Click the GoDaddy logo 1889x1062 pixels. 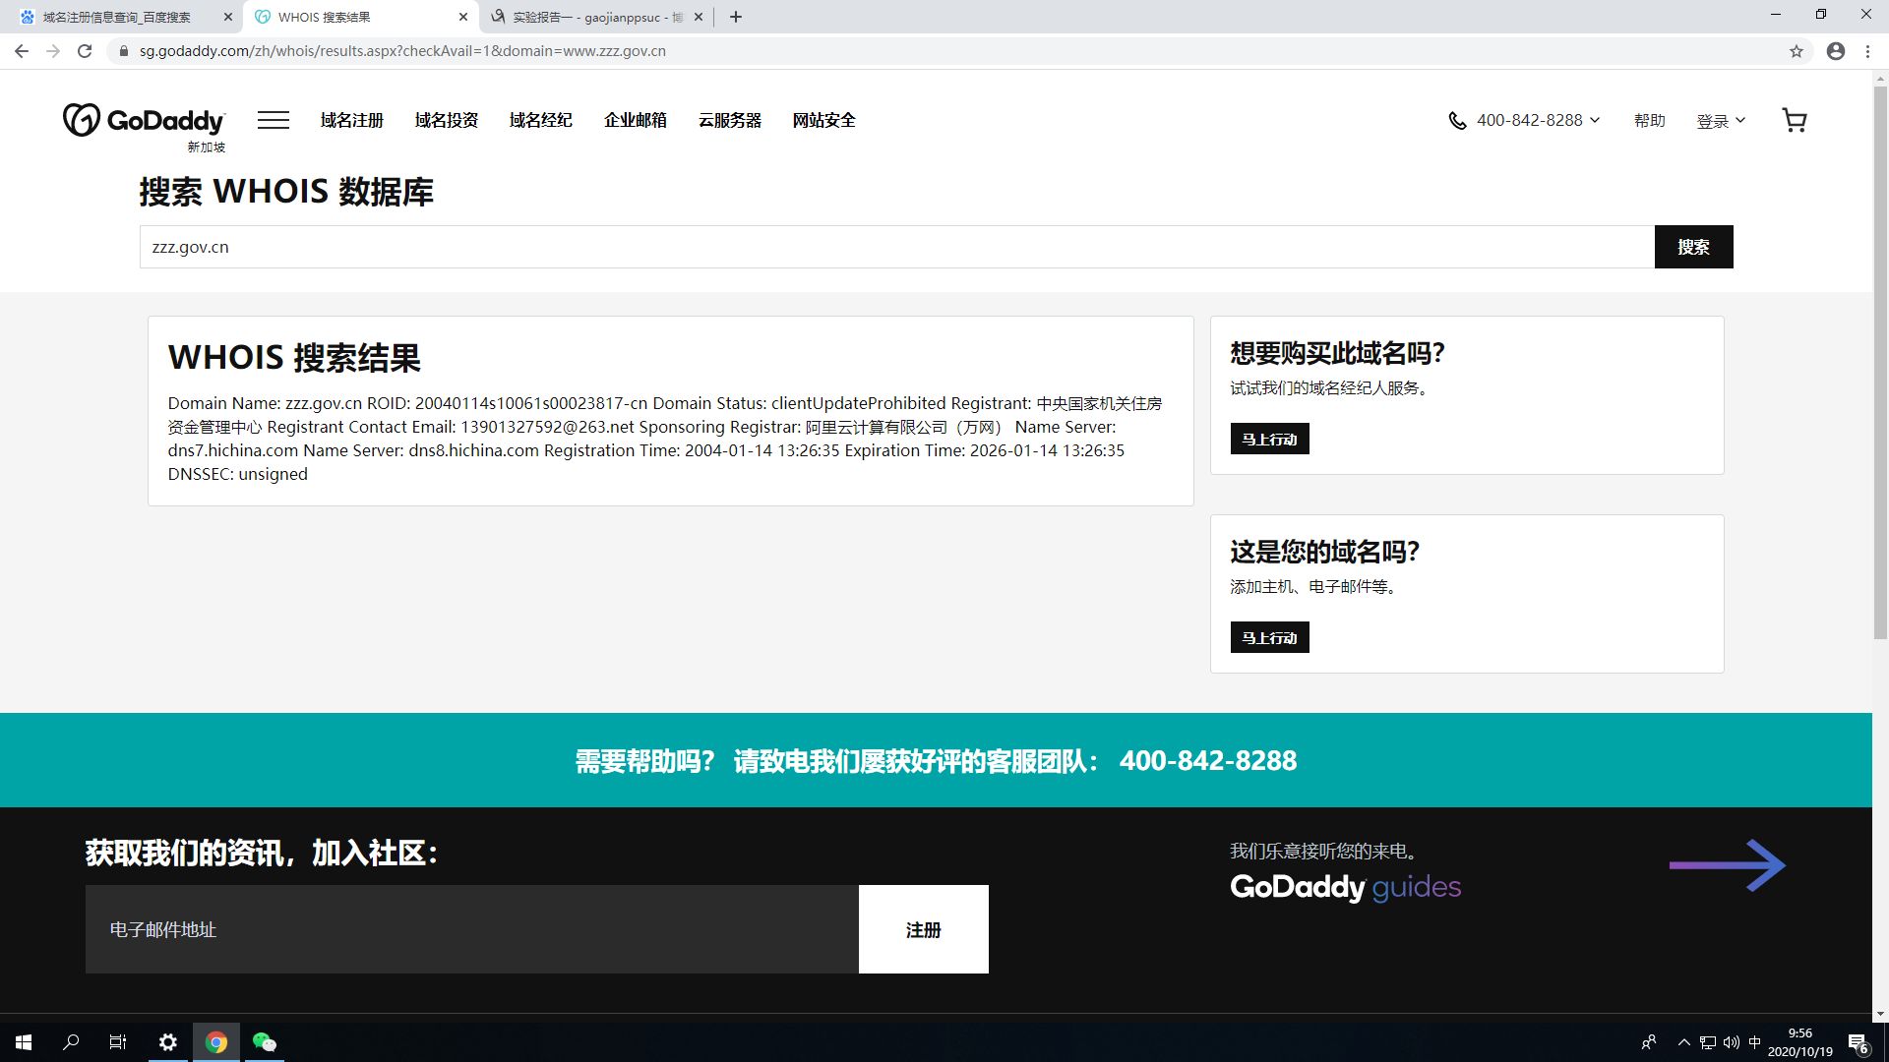pyautogui.click(x=145, y=121)
